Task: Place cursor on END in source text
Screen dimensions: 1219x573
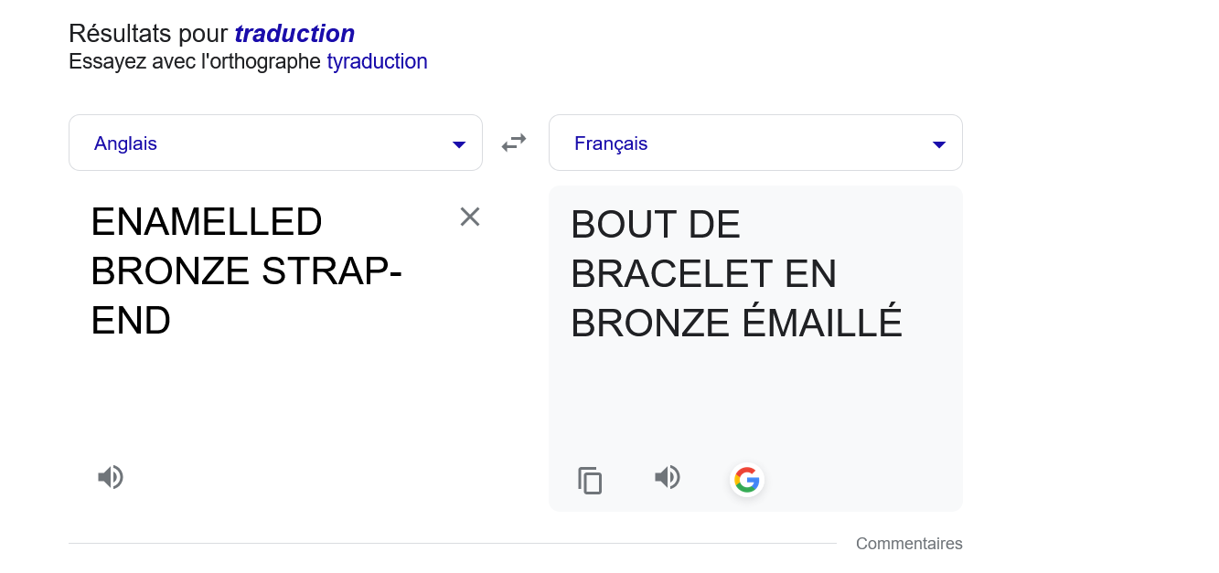Action: tap(131, 321)
